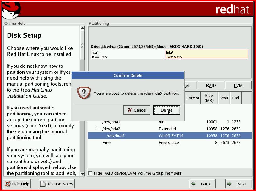Click the help pane scroll up arrow

tap(82, 28)
